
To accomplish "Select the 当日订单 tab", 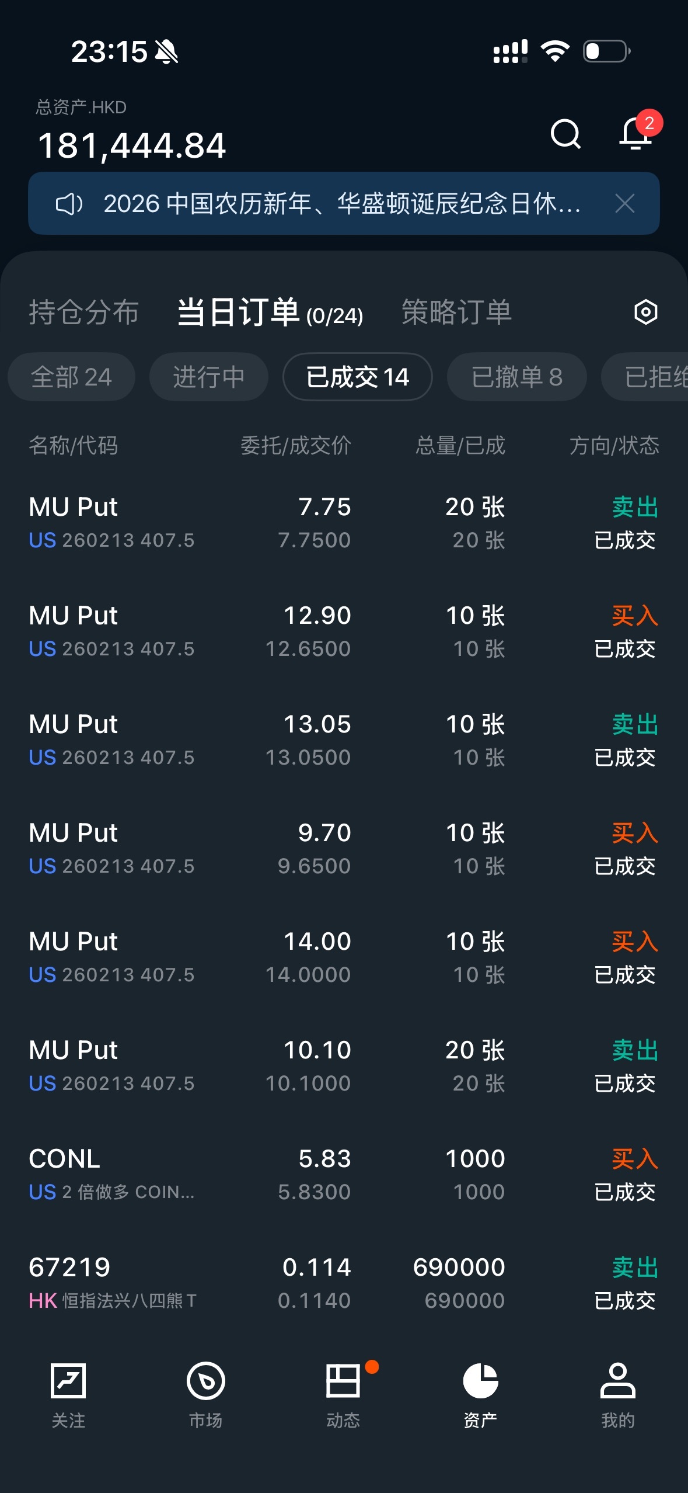I will (270, 312).
